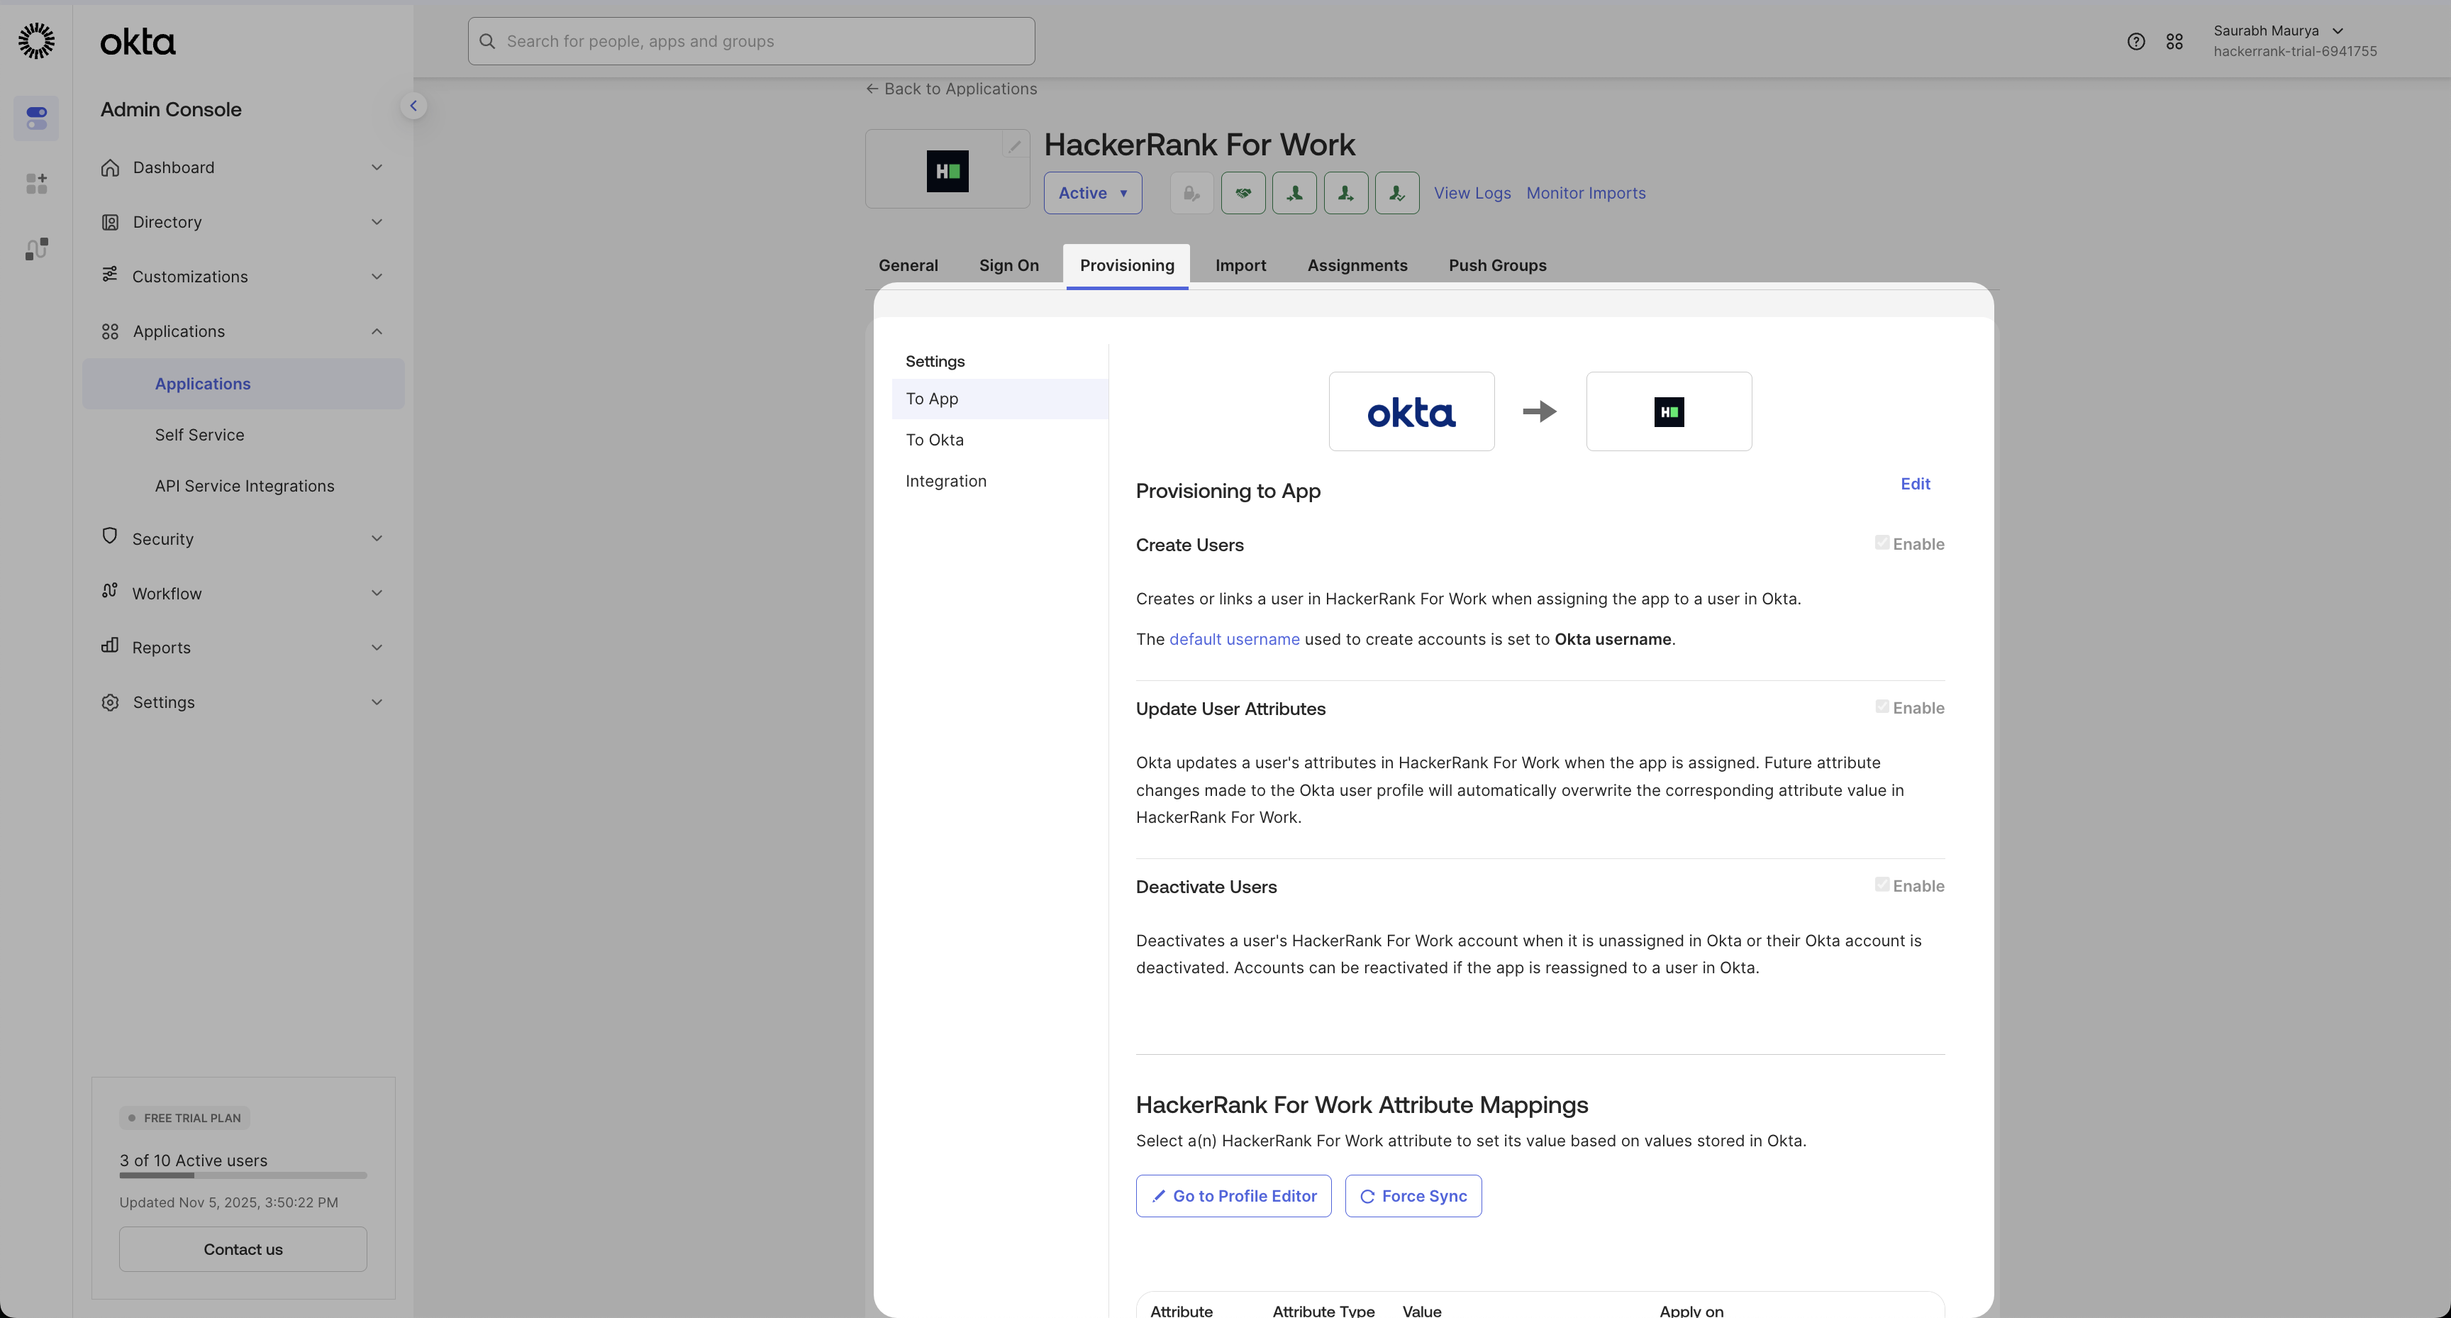Click the active users progress bar
The image size is (2451, 1318).
point(243,1176)
